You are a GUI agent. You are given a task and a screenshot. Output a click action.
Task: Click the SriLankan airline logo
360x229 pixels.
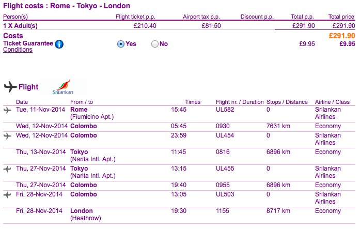pos(63,87)
